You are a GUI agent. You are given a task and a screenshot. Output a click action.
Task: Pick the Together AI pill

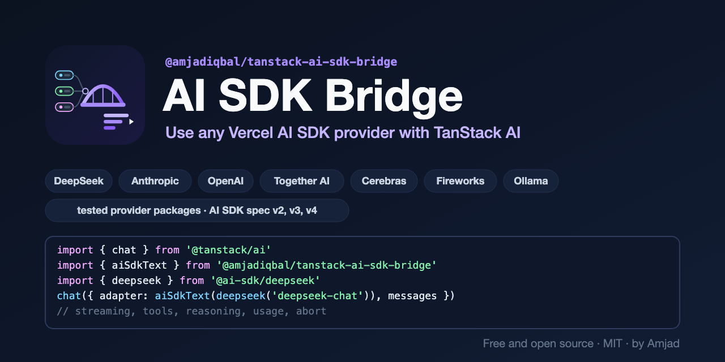coord(302,181)
